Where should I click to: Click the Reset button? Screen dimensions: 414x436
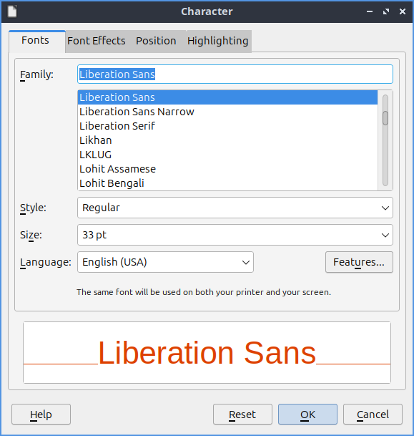(x=242, y=415)
